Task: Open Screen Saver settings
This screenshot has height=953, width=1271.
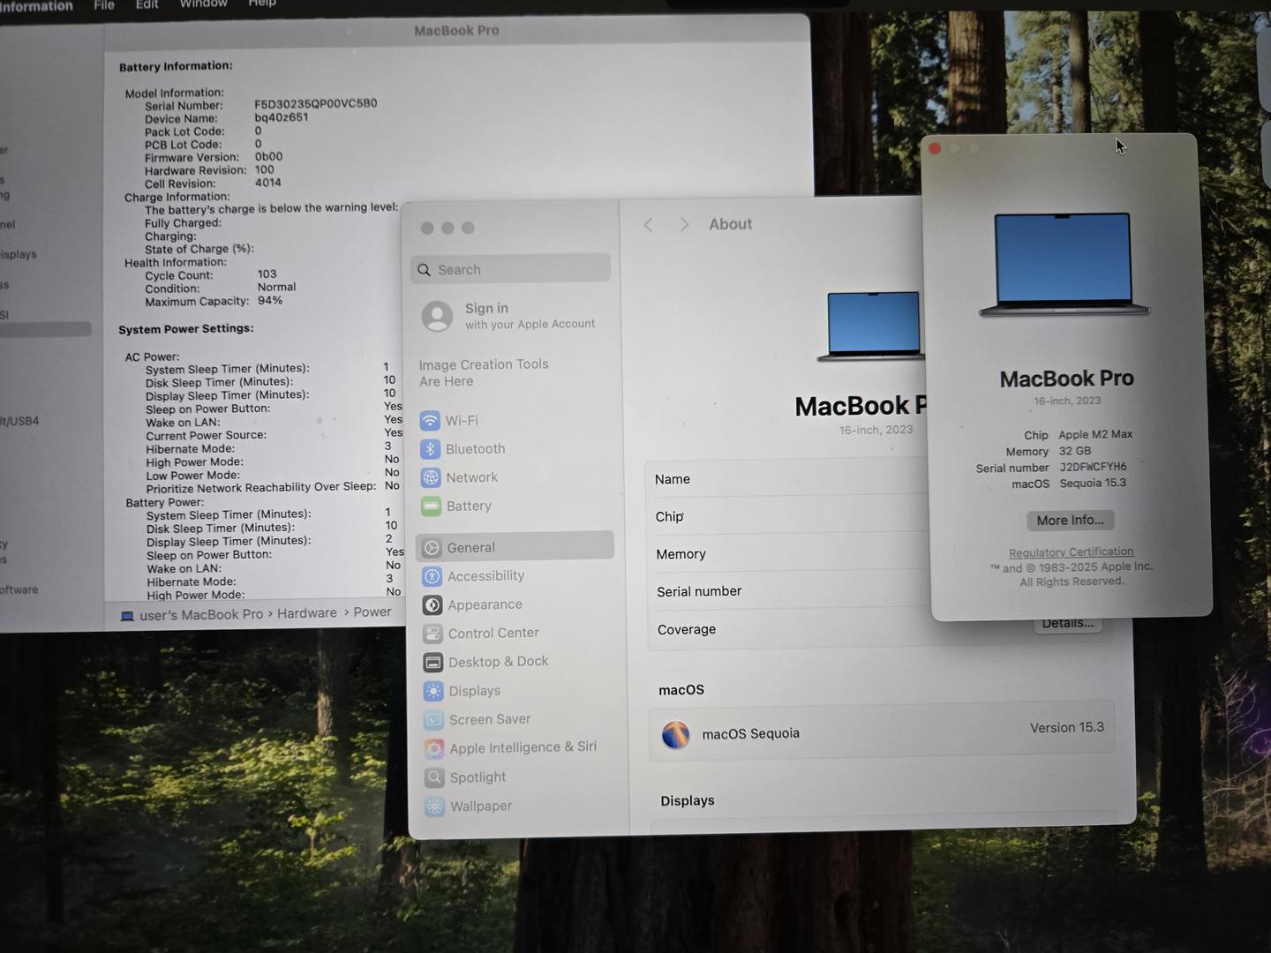Action: pos(489,720)
